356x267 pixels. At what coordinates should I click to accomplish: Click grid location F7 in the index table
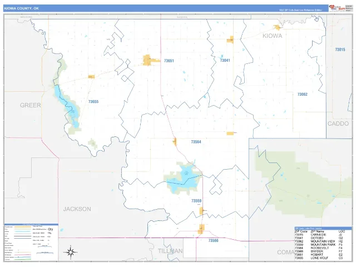(x=340, y=251)
